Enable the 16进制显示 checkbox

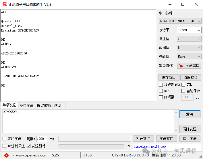tap(161, 85)
